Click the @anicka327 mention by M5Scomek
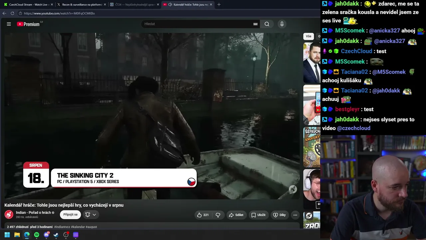Screen dimensions: 426x240 tap(384, 31)
